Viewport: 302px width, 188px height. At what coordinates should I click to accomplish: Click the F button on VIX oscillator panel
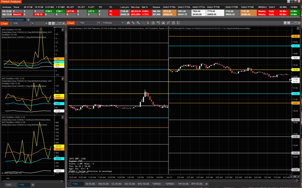coord(63,30)
